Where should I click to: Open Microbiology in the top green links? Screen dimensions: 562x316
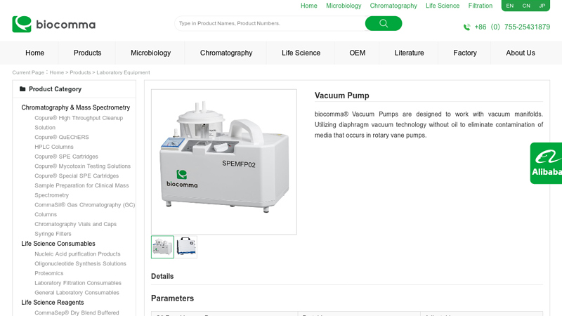(344, 6)
